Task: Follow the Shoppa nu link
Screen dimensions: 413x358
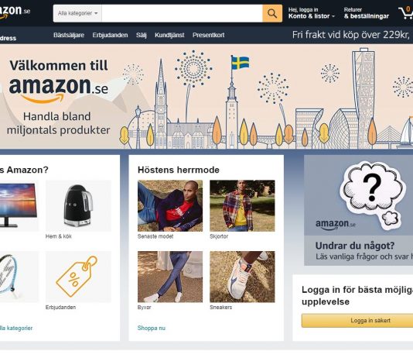Action: (151, 328)
